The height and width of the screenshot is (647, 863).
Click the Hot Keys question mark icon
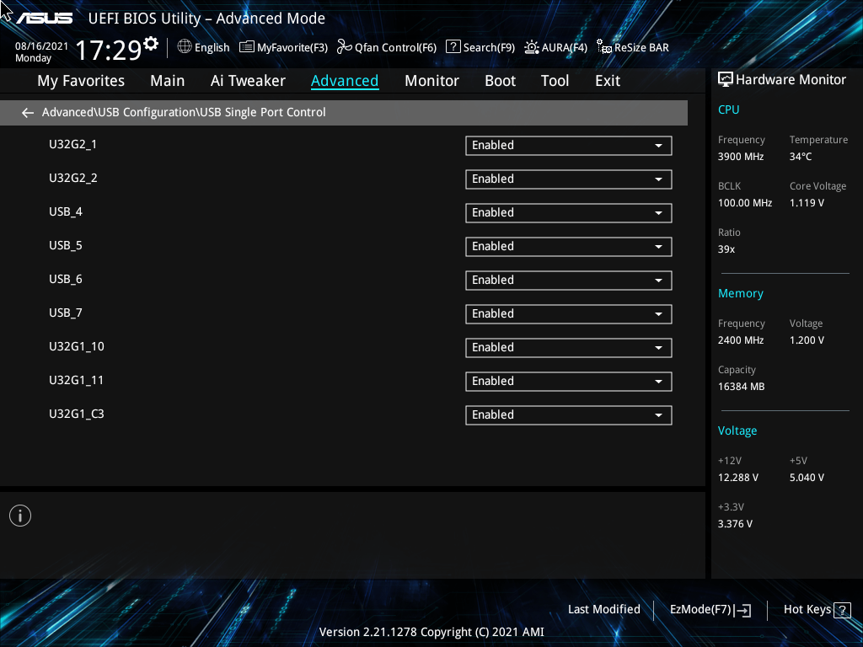coord(842,610)
